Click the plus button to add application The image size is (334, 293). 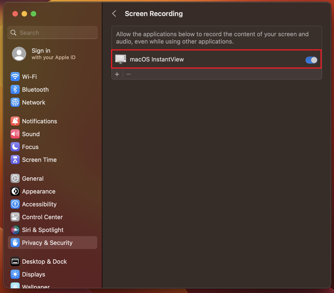click(117, 74)
